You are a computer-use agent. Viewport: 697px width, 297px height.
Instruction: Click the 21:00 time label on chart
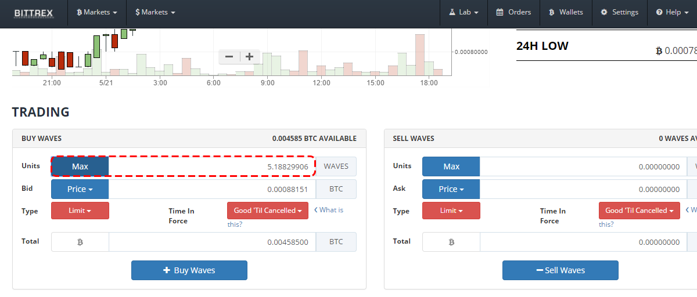[x=52, y=83]
